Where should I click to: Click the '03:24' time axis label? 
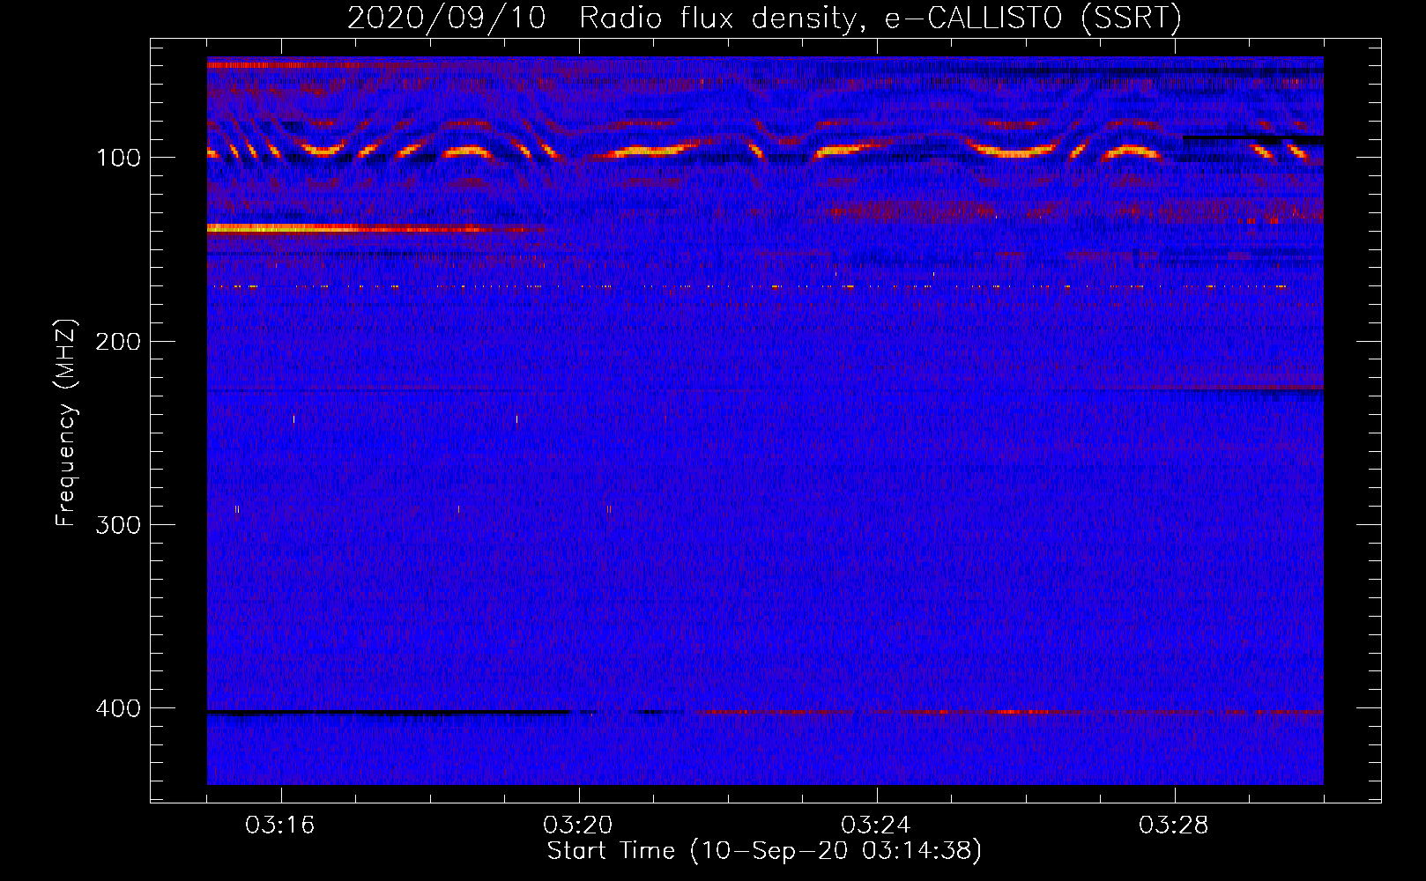click(x=876, y=825)
